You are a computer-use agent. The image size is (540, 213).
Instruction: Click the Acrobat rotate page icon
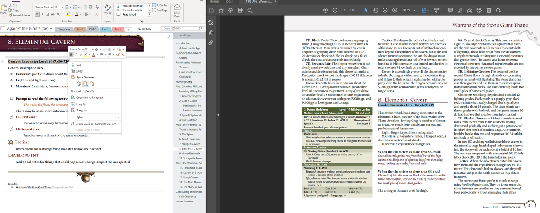498,10
